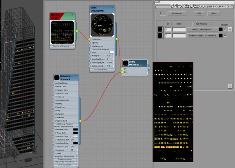
Task: Click the Multi/Sub node's output socket
Action: point(149,68)
